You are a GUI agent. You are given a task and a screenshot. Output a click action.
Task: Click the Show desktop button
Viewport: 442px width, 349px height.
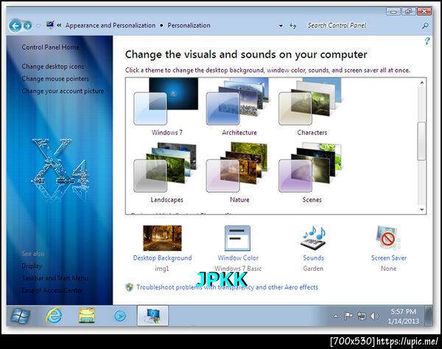(x=429, y=316)
